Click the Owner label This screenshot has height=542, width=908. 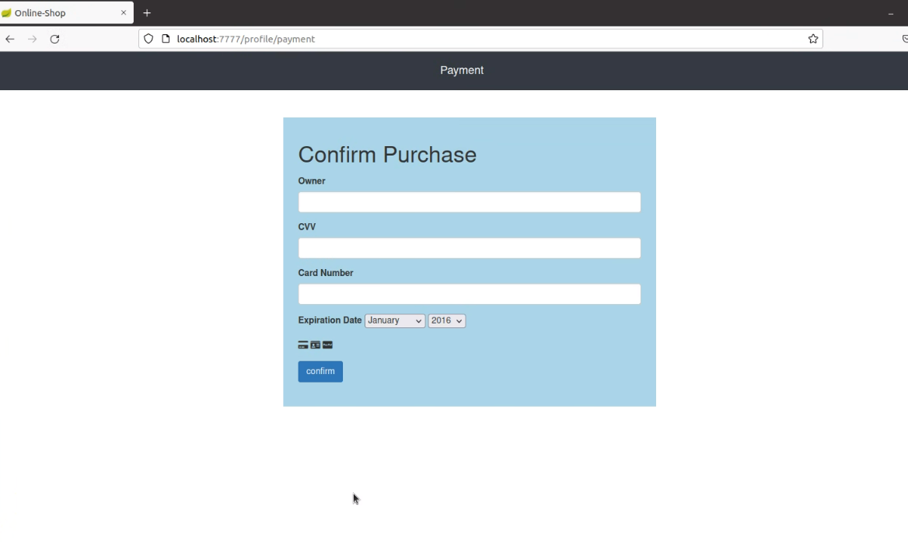(x=312, y=181)
